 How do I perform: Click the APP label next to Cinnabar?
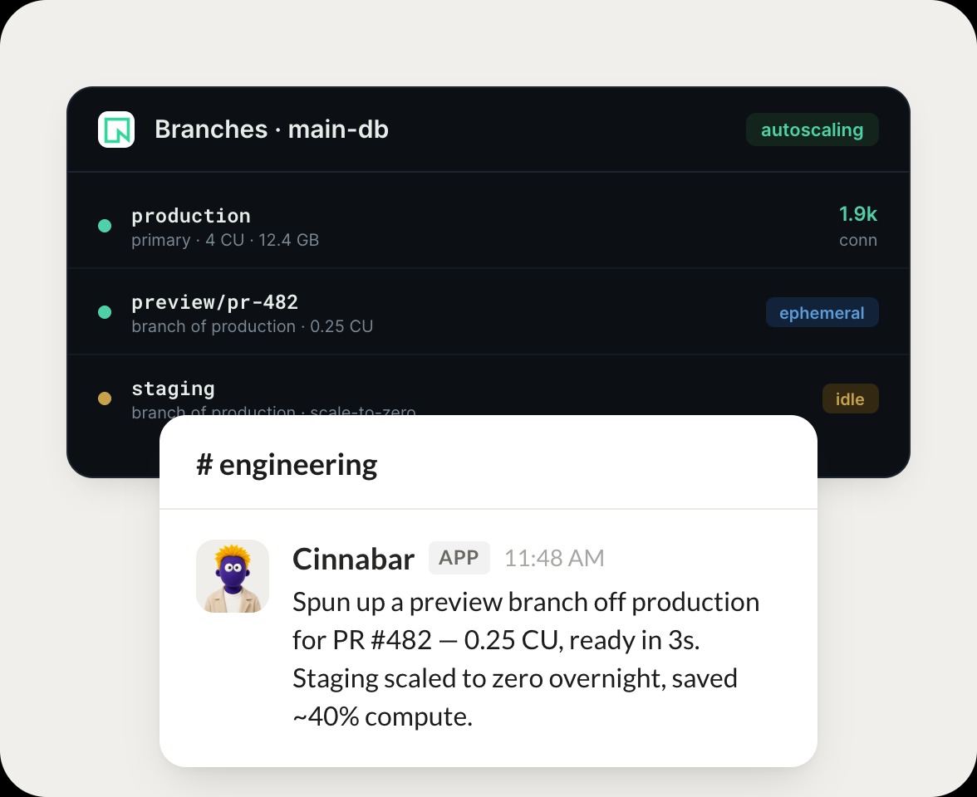point(459,558)
